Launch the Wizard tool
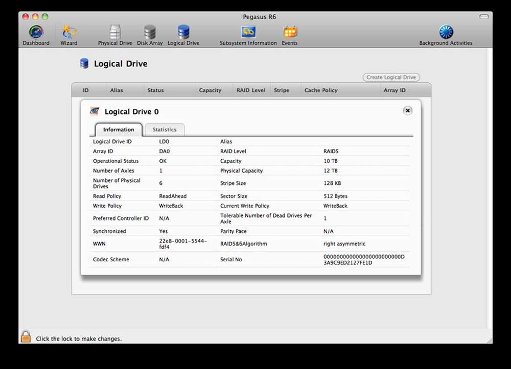The height and width of the screenshot is (369, 511). click(69, 35)
